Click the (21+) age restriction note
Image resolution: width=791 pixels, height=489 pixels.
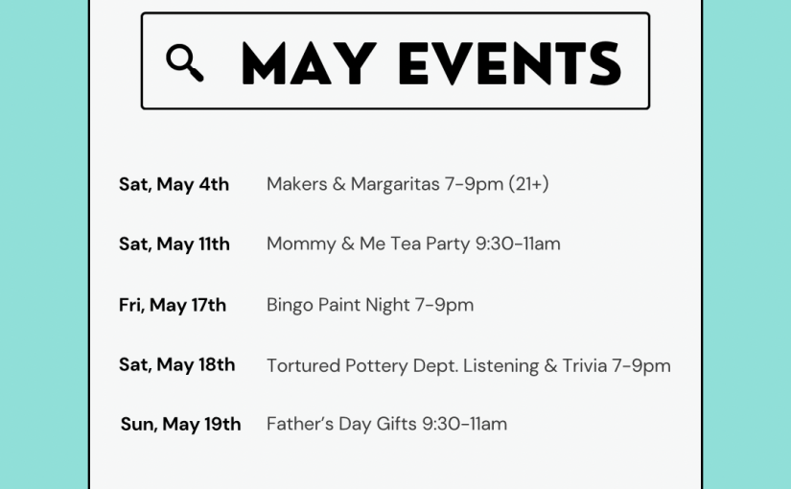(528, 184)
